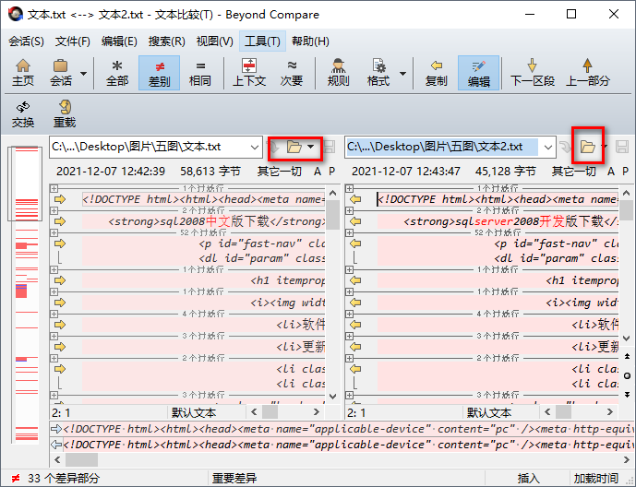The width and height of the screenshot is (636, 487).
Task: Click the 交换 swap sides icon
Action: (23, 107)
